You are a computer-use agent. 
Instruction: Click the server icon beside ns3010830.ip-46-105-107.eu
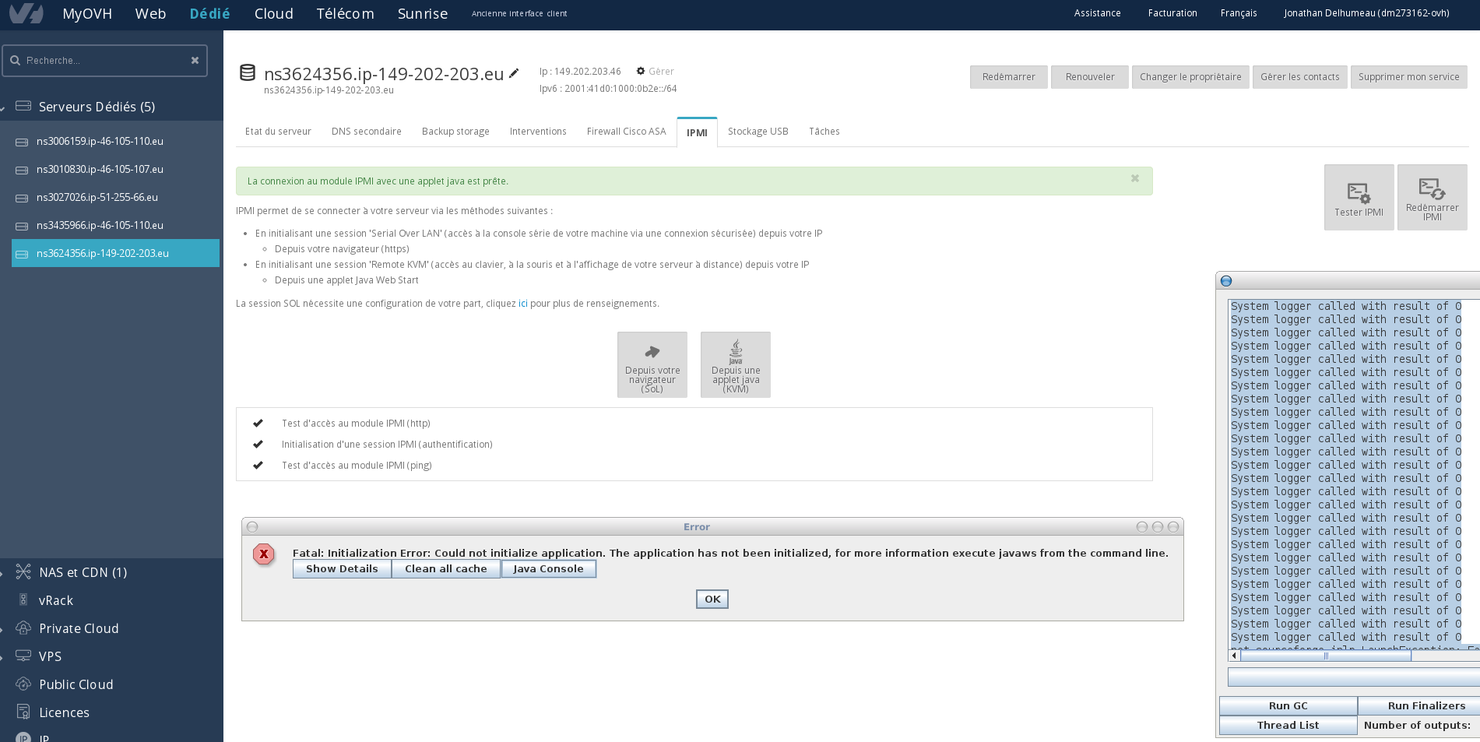pyautogui.click(x=22, y=170)
